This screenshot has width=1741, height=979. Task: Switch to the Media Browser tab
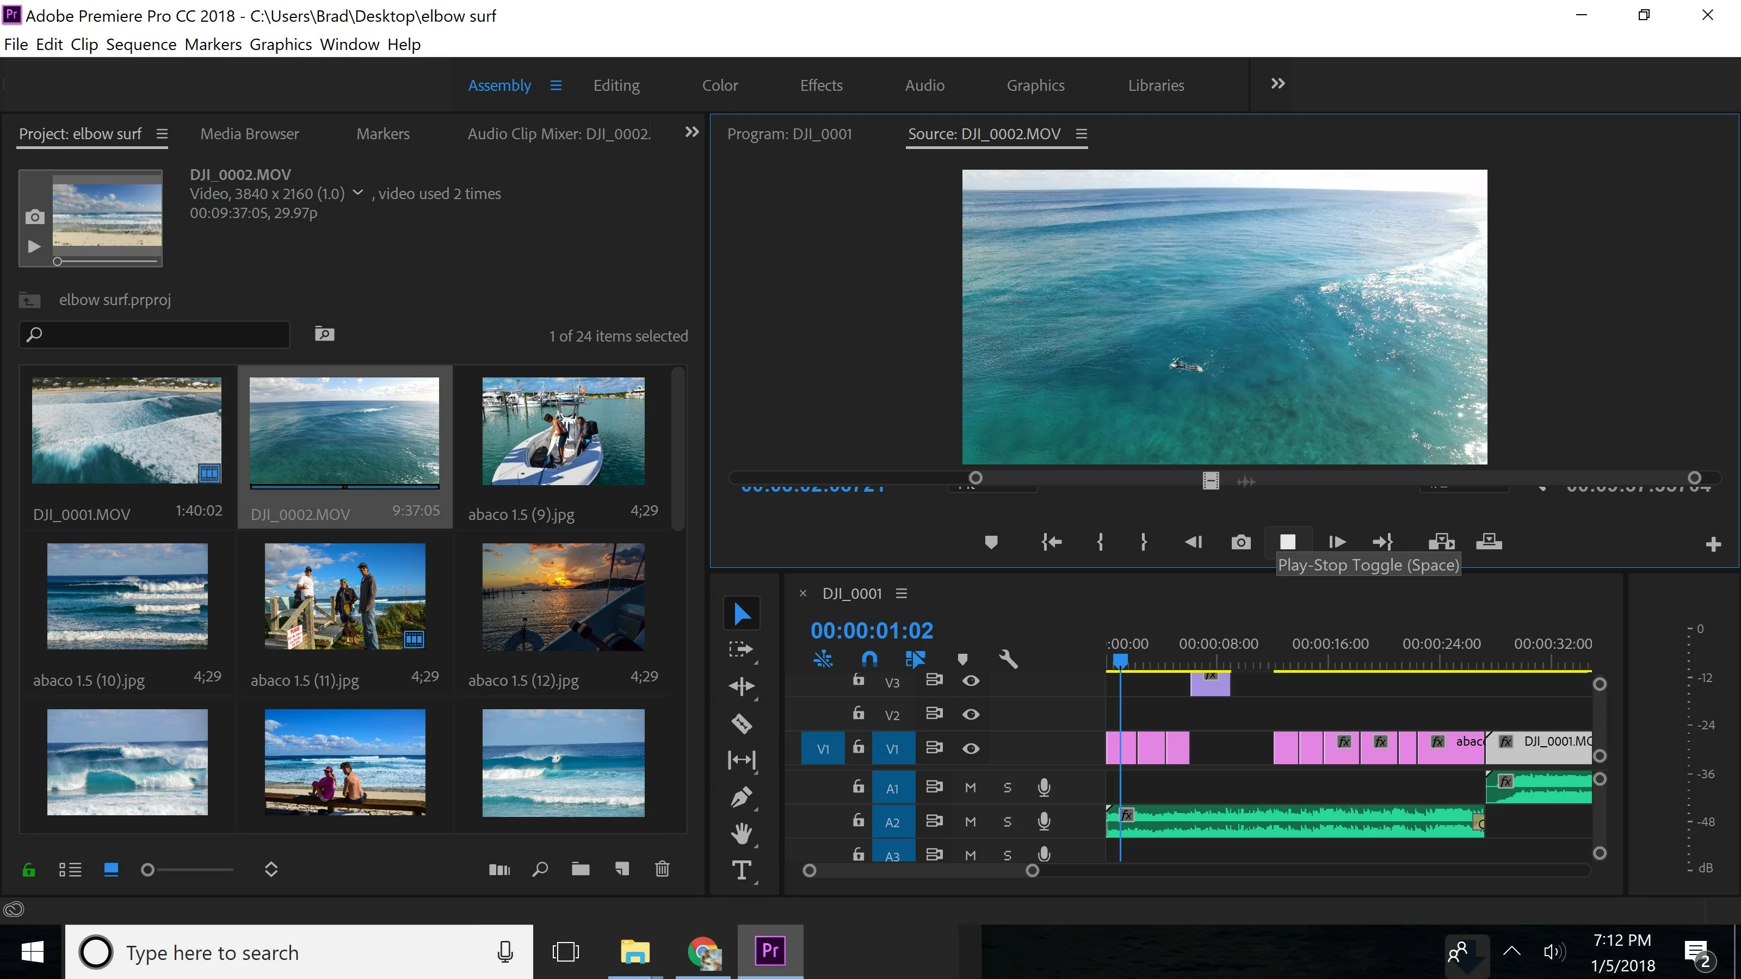249,134
